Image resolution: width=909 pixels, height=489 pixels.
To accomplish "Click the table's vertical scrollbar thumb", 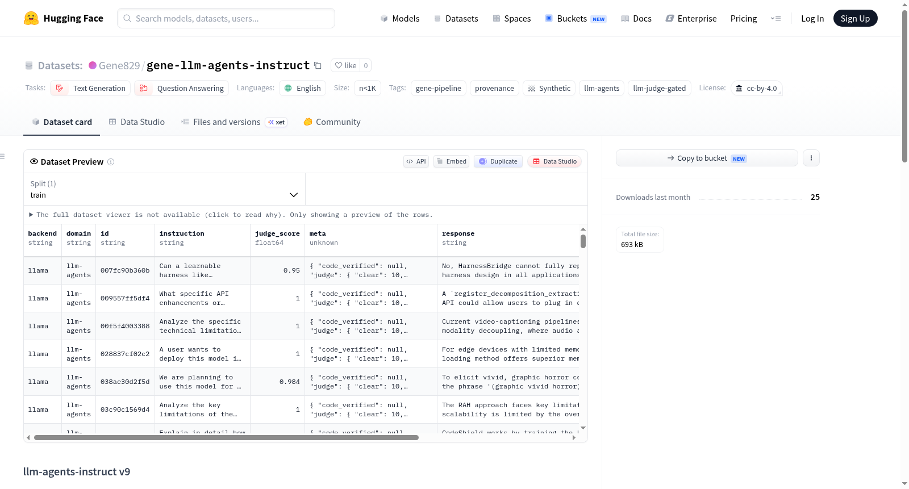I will (583, 241).
